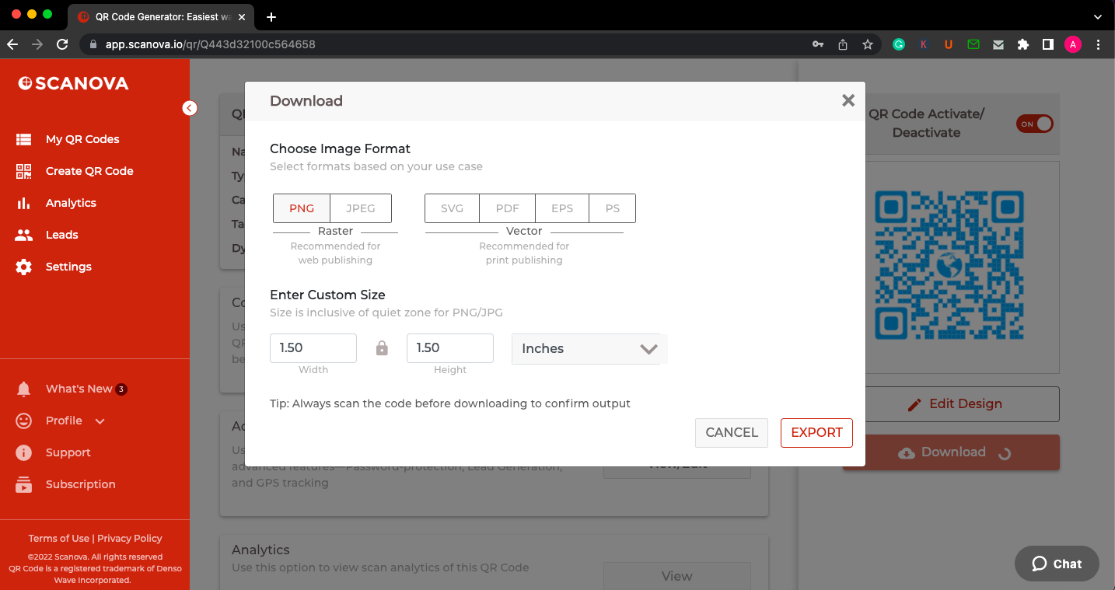Screen dimensions: 1115x590
Task: Open the Privacy Policy link
Action: [129, 538]
